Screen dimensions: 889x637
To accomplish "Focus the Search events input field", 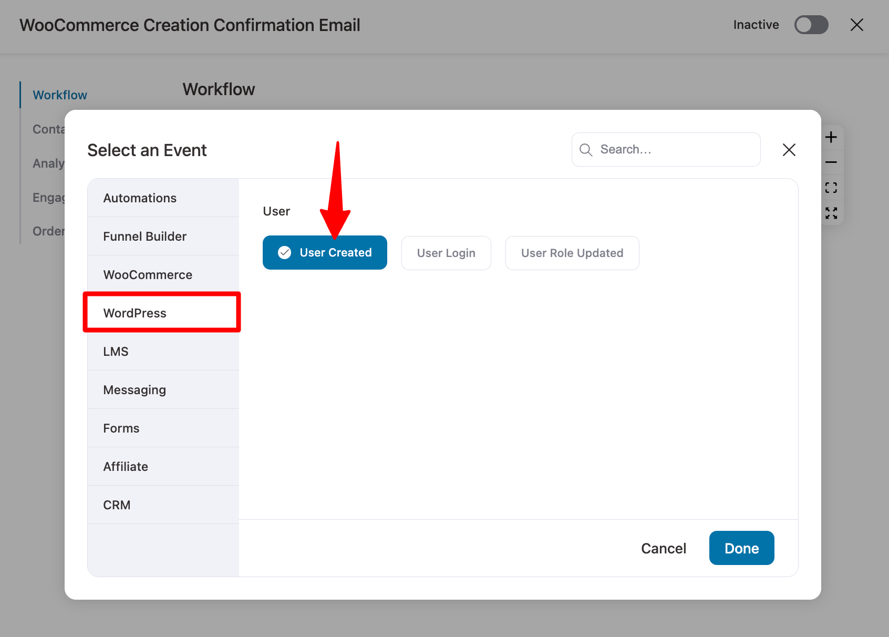I will 666,150.
